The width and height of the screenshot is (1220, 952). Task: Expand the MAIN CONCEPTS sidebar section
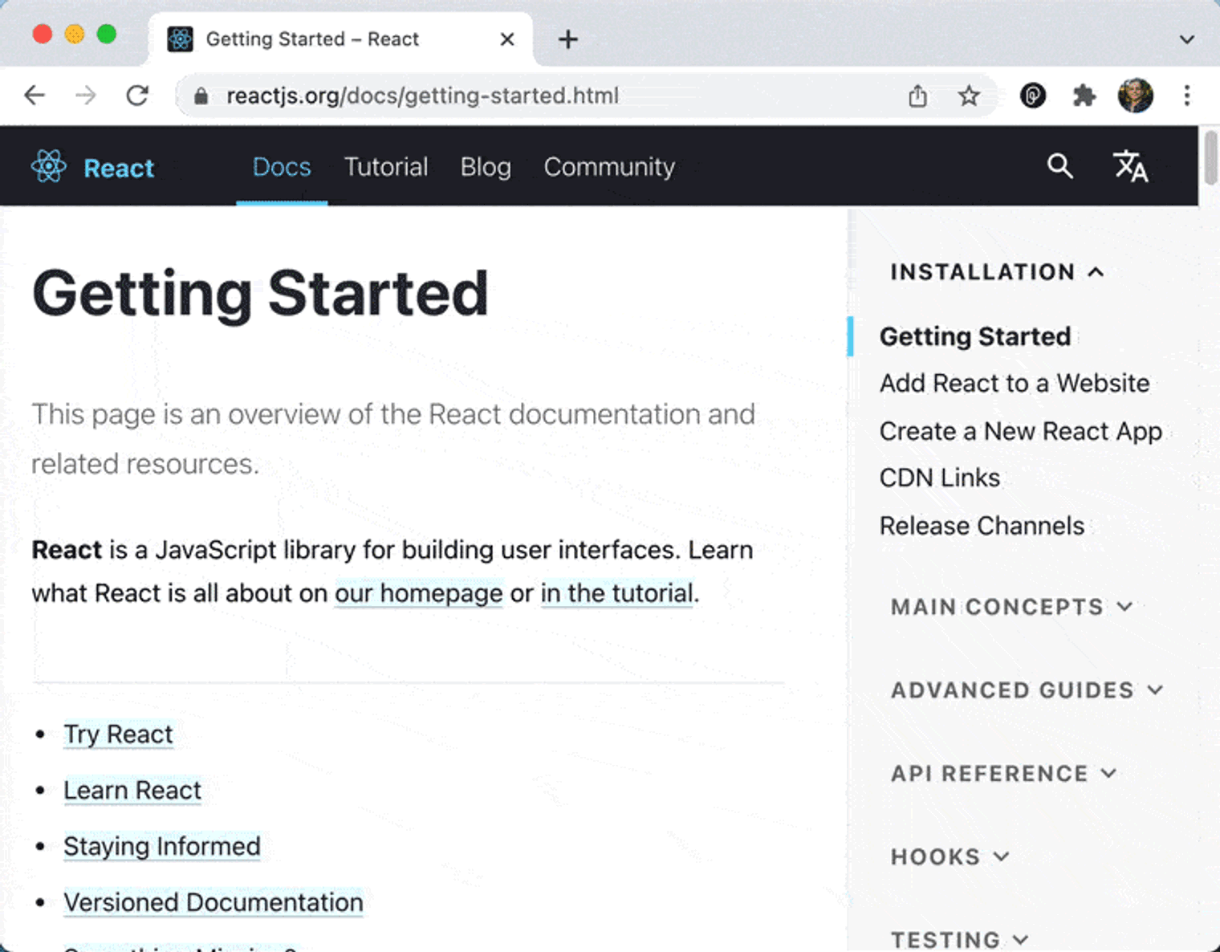[x=1012, y=607]
